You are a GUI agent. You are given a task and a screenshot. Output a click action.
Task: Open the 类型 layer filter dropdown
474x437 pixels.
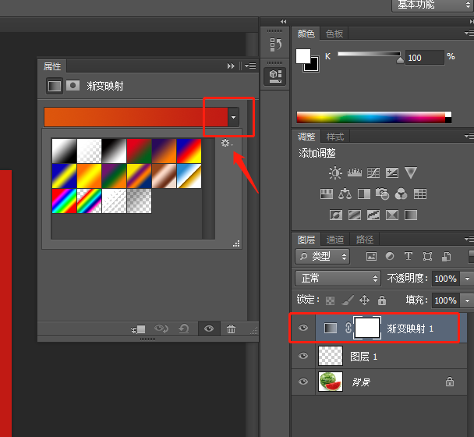tap(322, 257)
